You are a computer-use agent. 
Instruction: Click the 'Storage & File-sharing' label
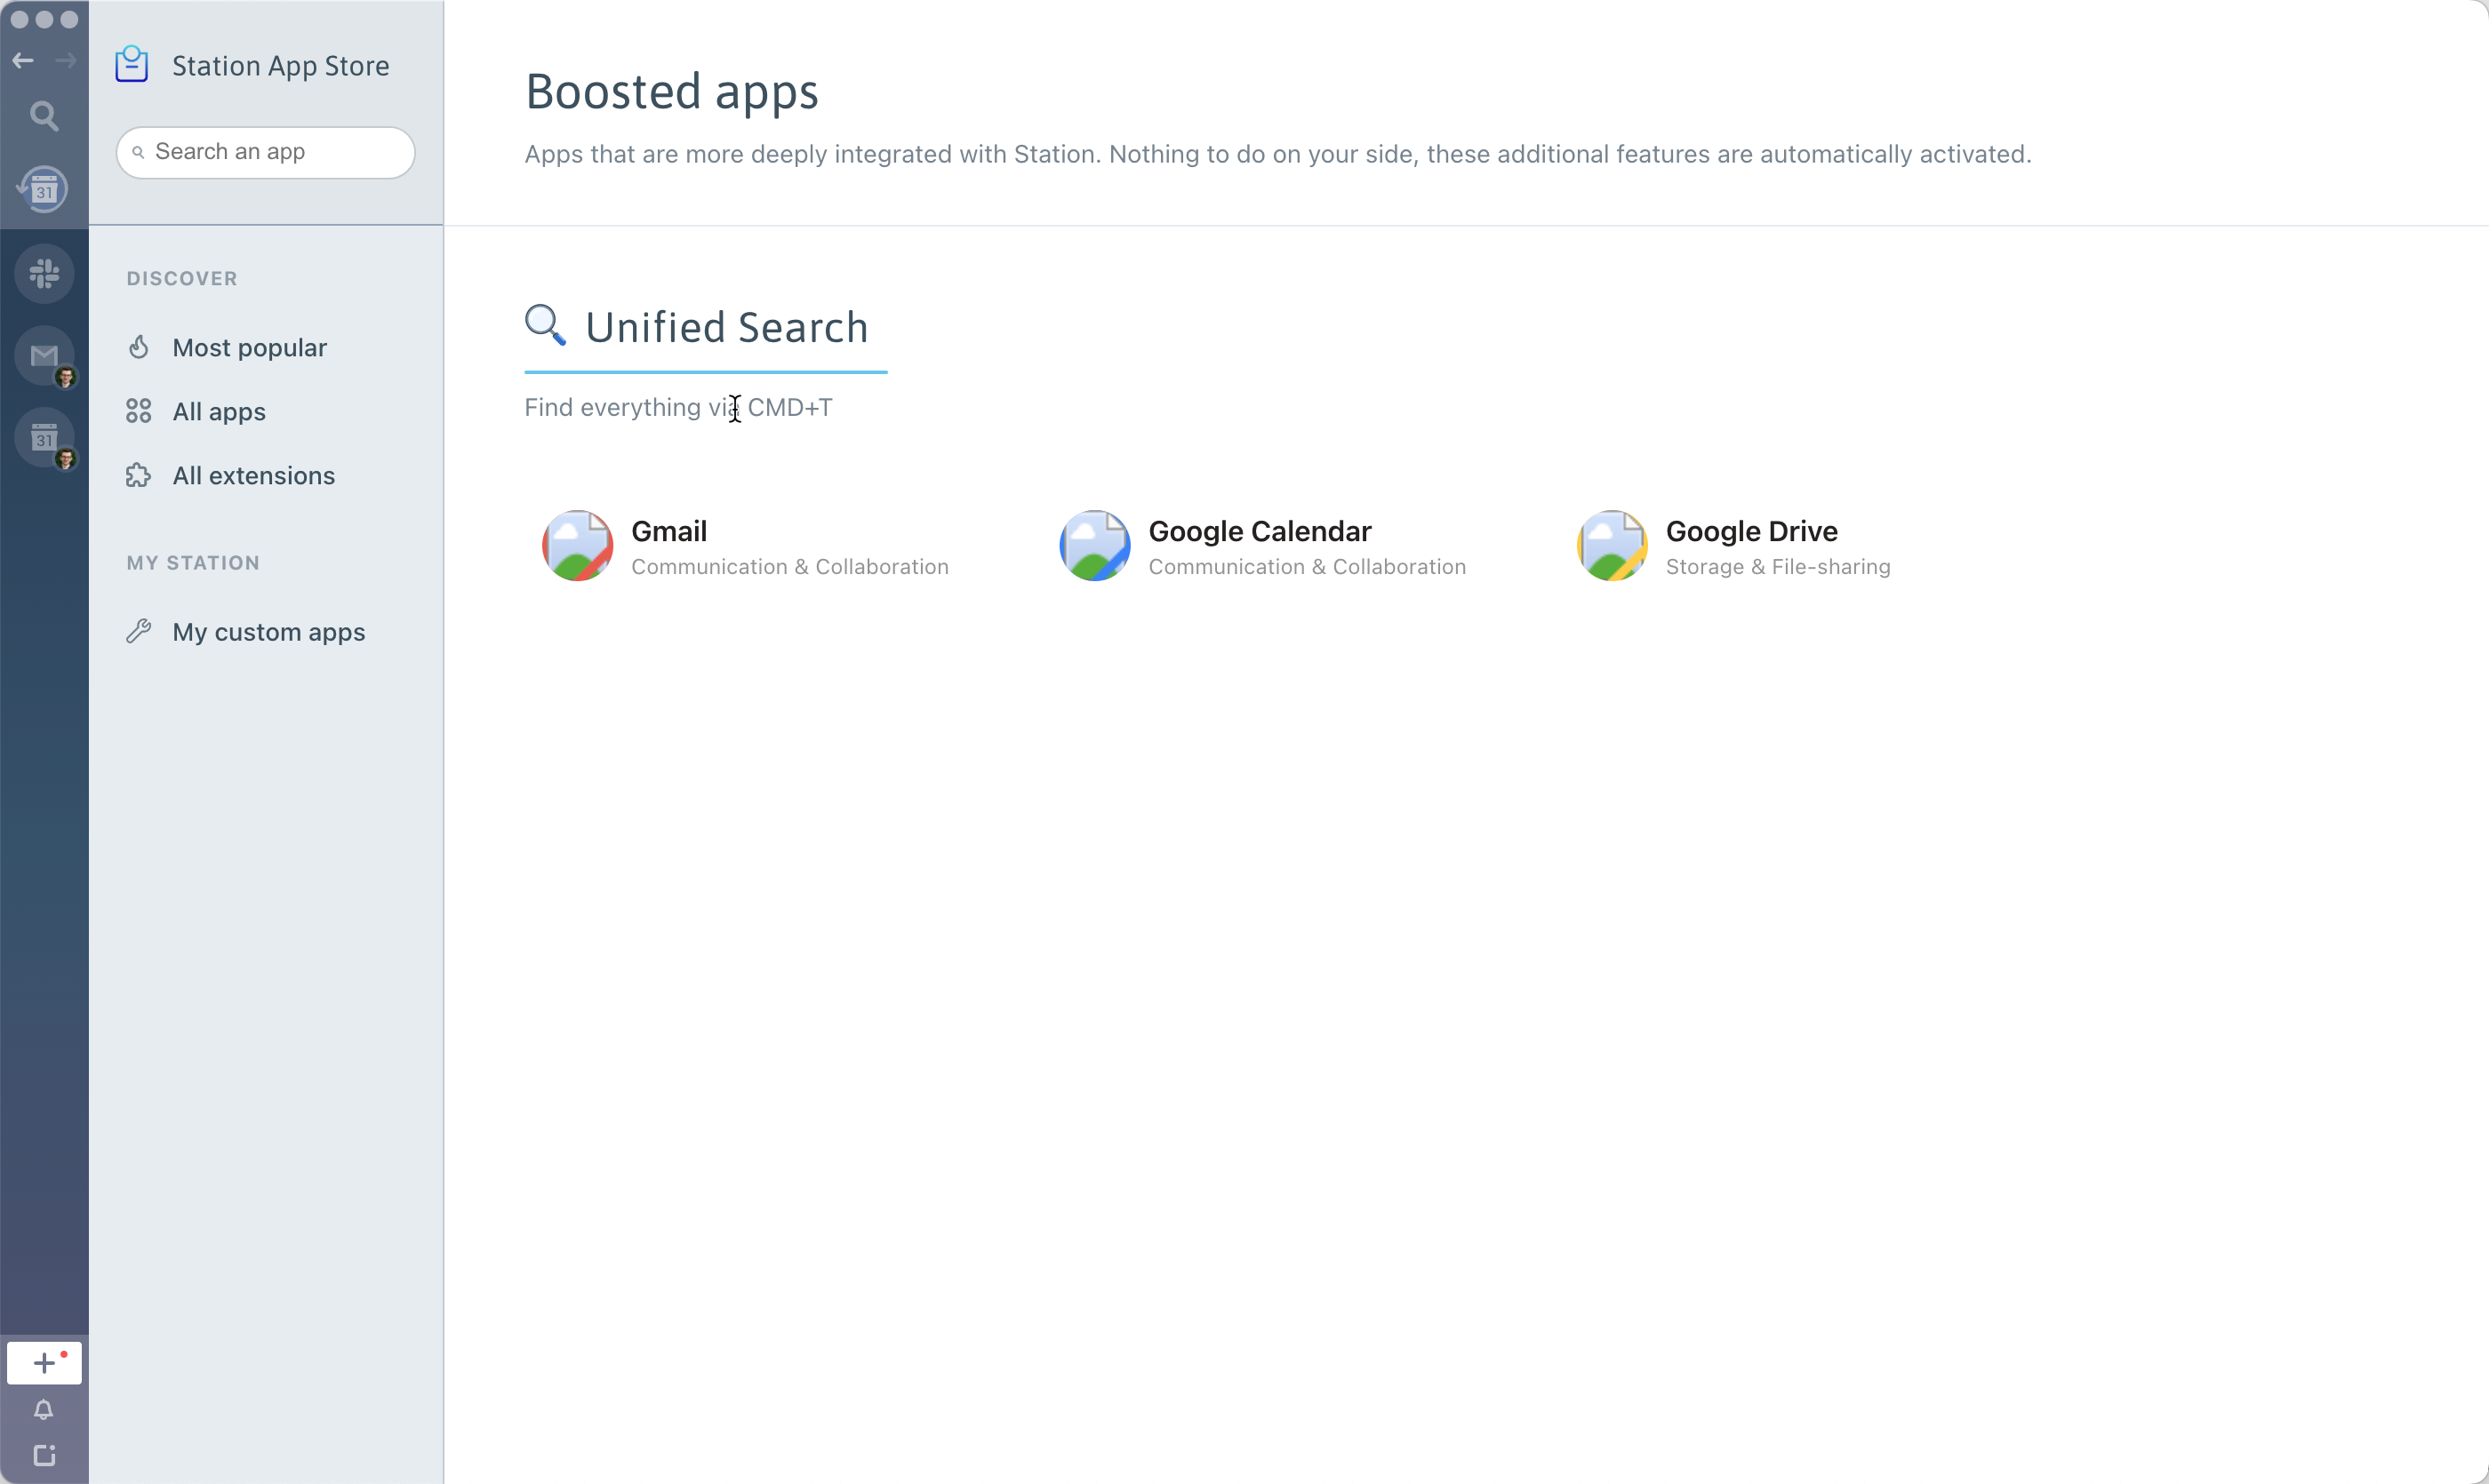pos(1778,567)
